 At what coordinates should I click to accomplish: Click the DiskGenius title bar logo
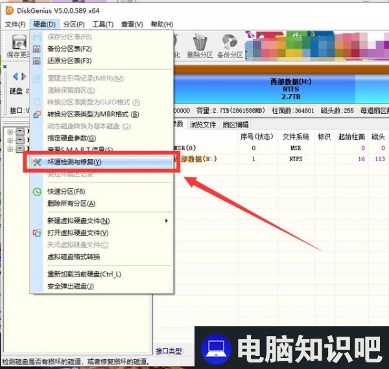[x=10, y=10]
